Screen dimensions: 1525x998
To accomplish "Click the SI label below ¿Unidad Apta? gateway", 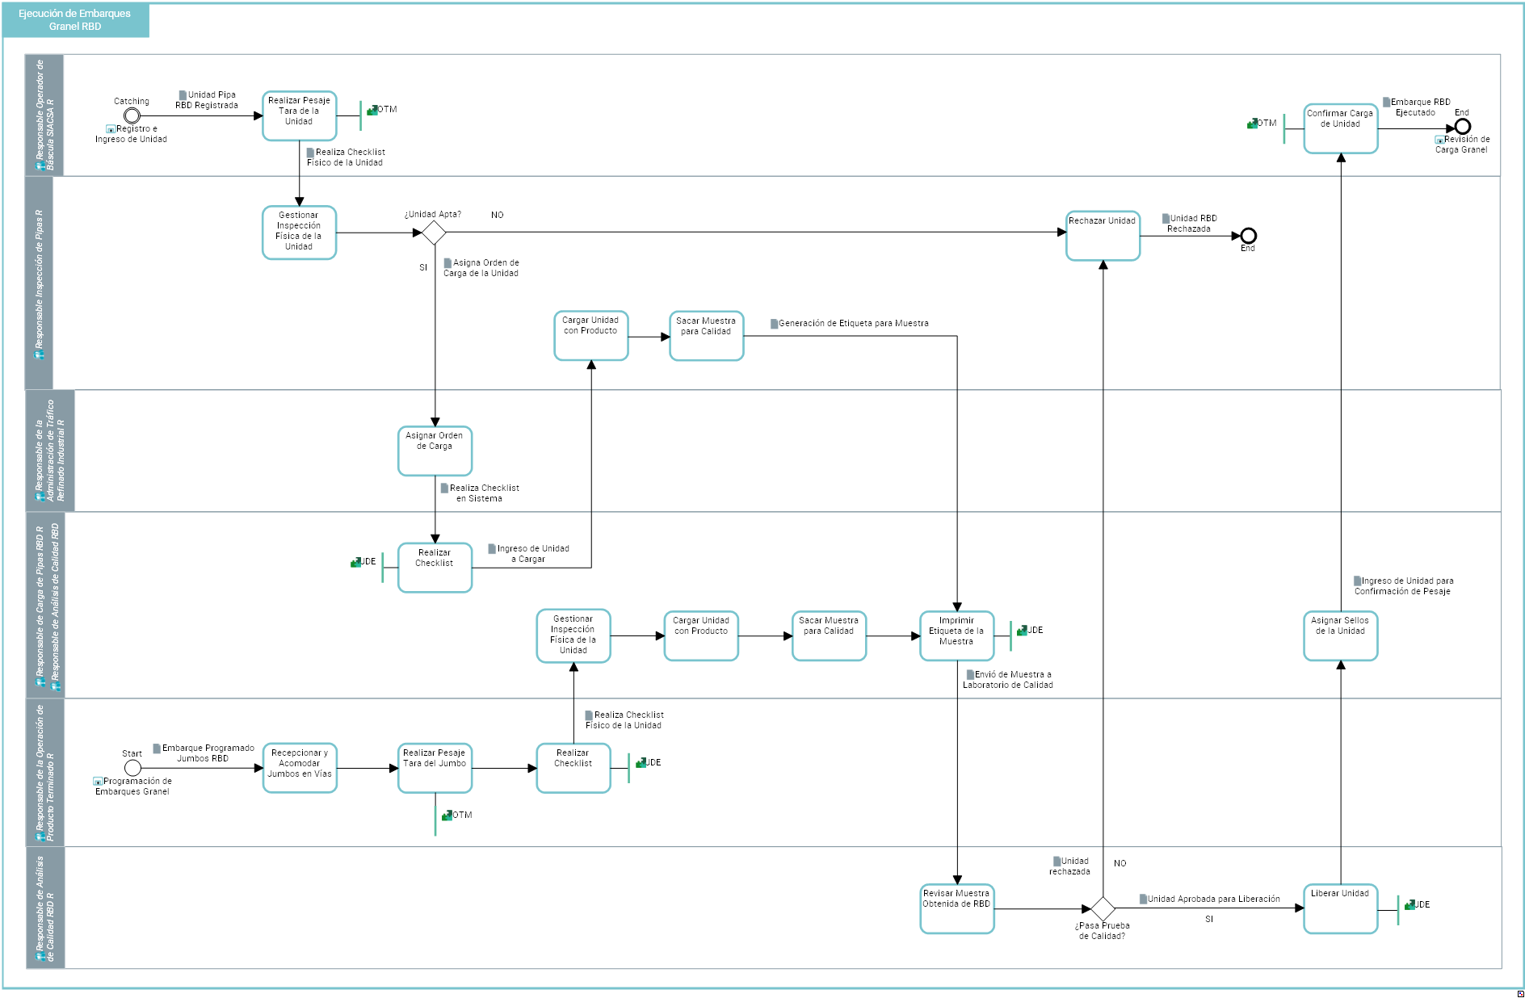I will coord(423,267).
